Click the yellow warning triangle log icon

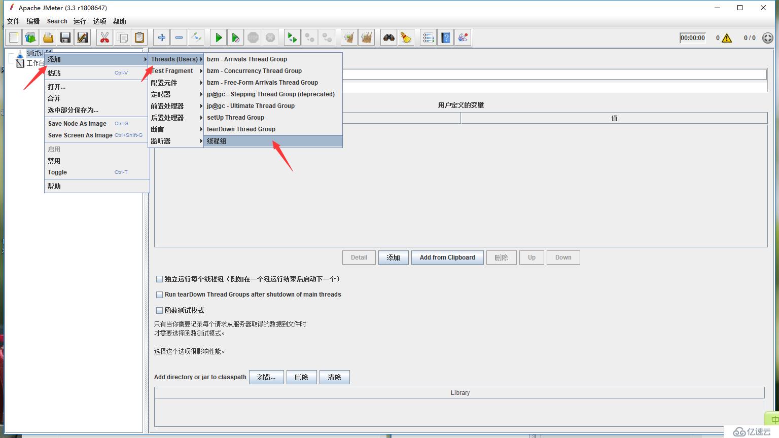(727, 38)
